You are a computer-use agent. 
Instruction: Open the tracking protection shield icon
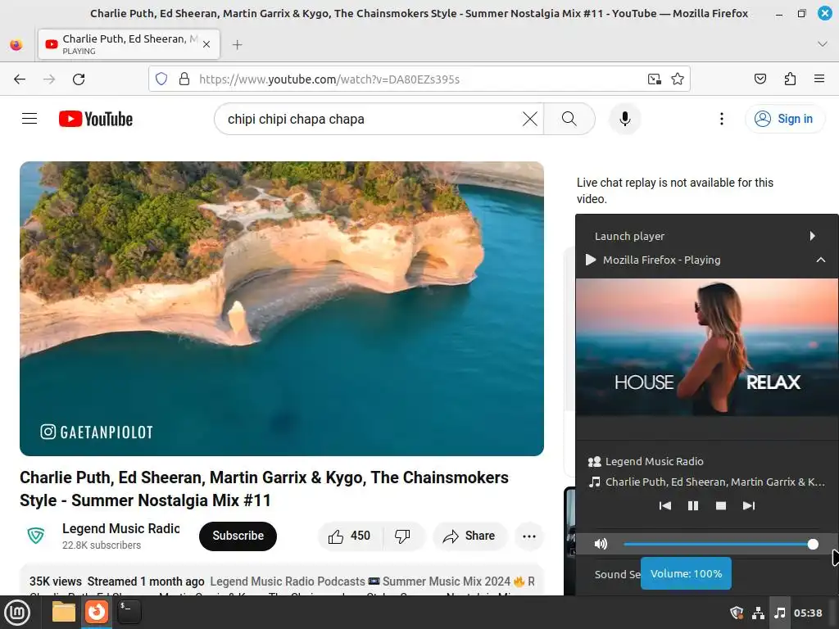(161, 79)
